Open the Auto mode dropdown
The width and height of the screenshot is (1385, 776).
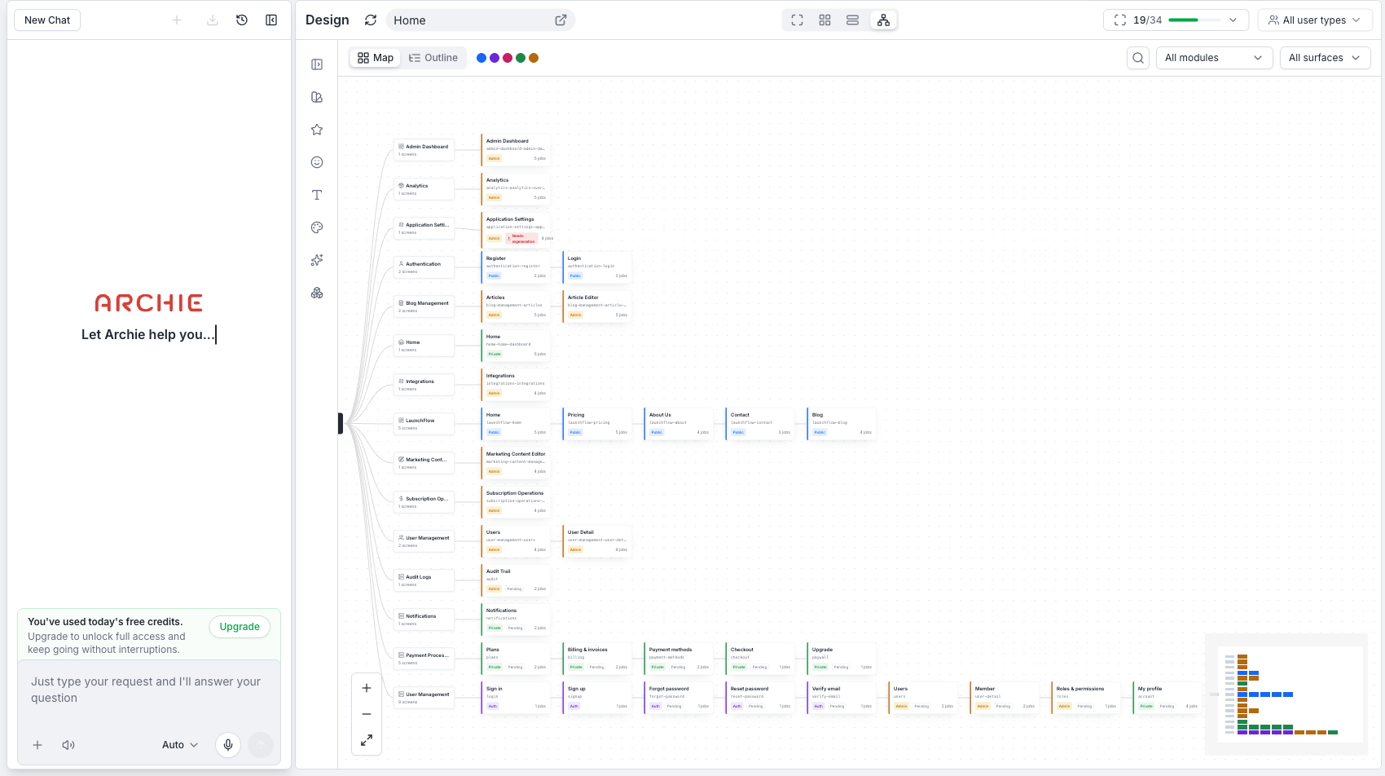[180, 745]
